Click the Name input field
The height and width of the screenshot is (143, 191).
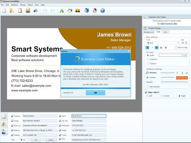coord(89,116)
